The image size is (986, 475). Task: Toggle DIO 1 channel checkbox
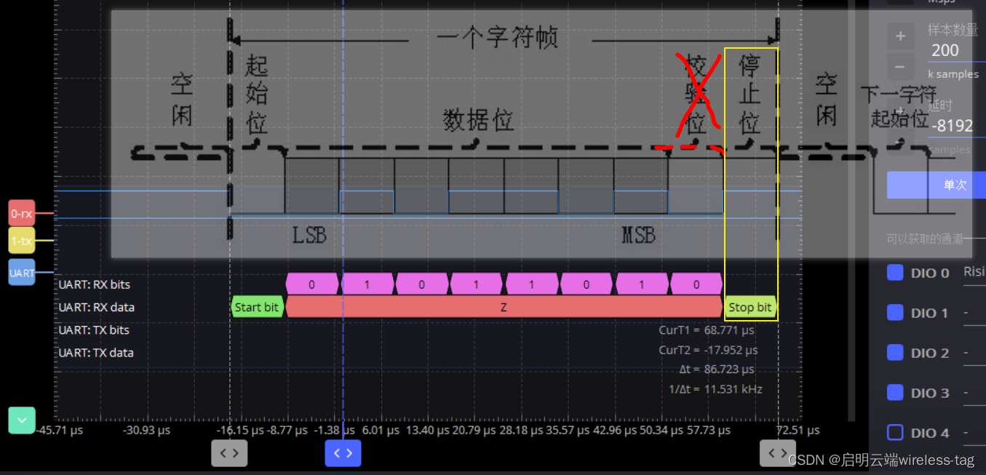(895, 313)
